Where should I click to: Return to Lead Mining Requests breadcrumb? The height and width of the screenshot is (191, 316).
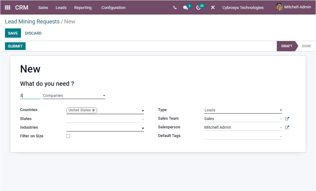coord(32,21)
